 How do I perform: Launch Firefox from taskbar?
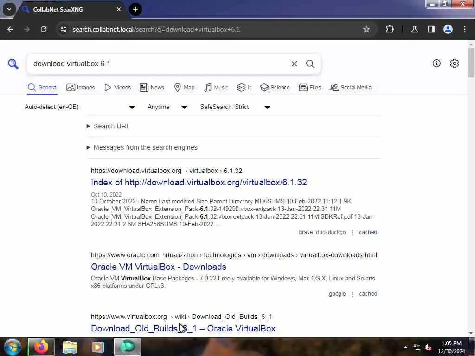tap(41, 347)
